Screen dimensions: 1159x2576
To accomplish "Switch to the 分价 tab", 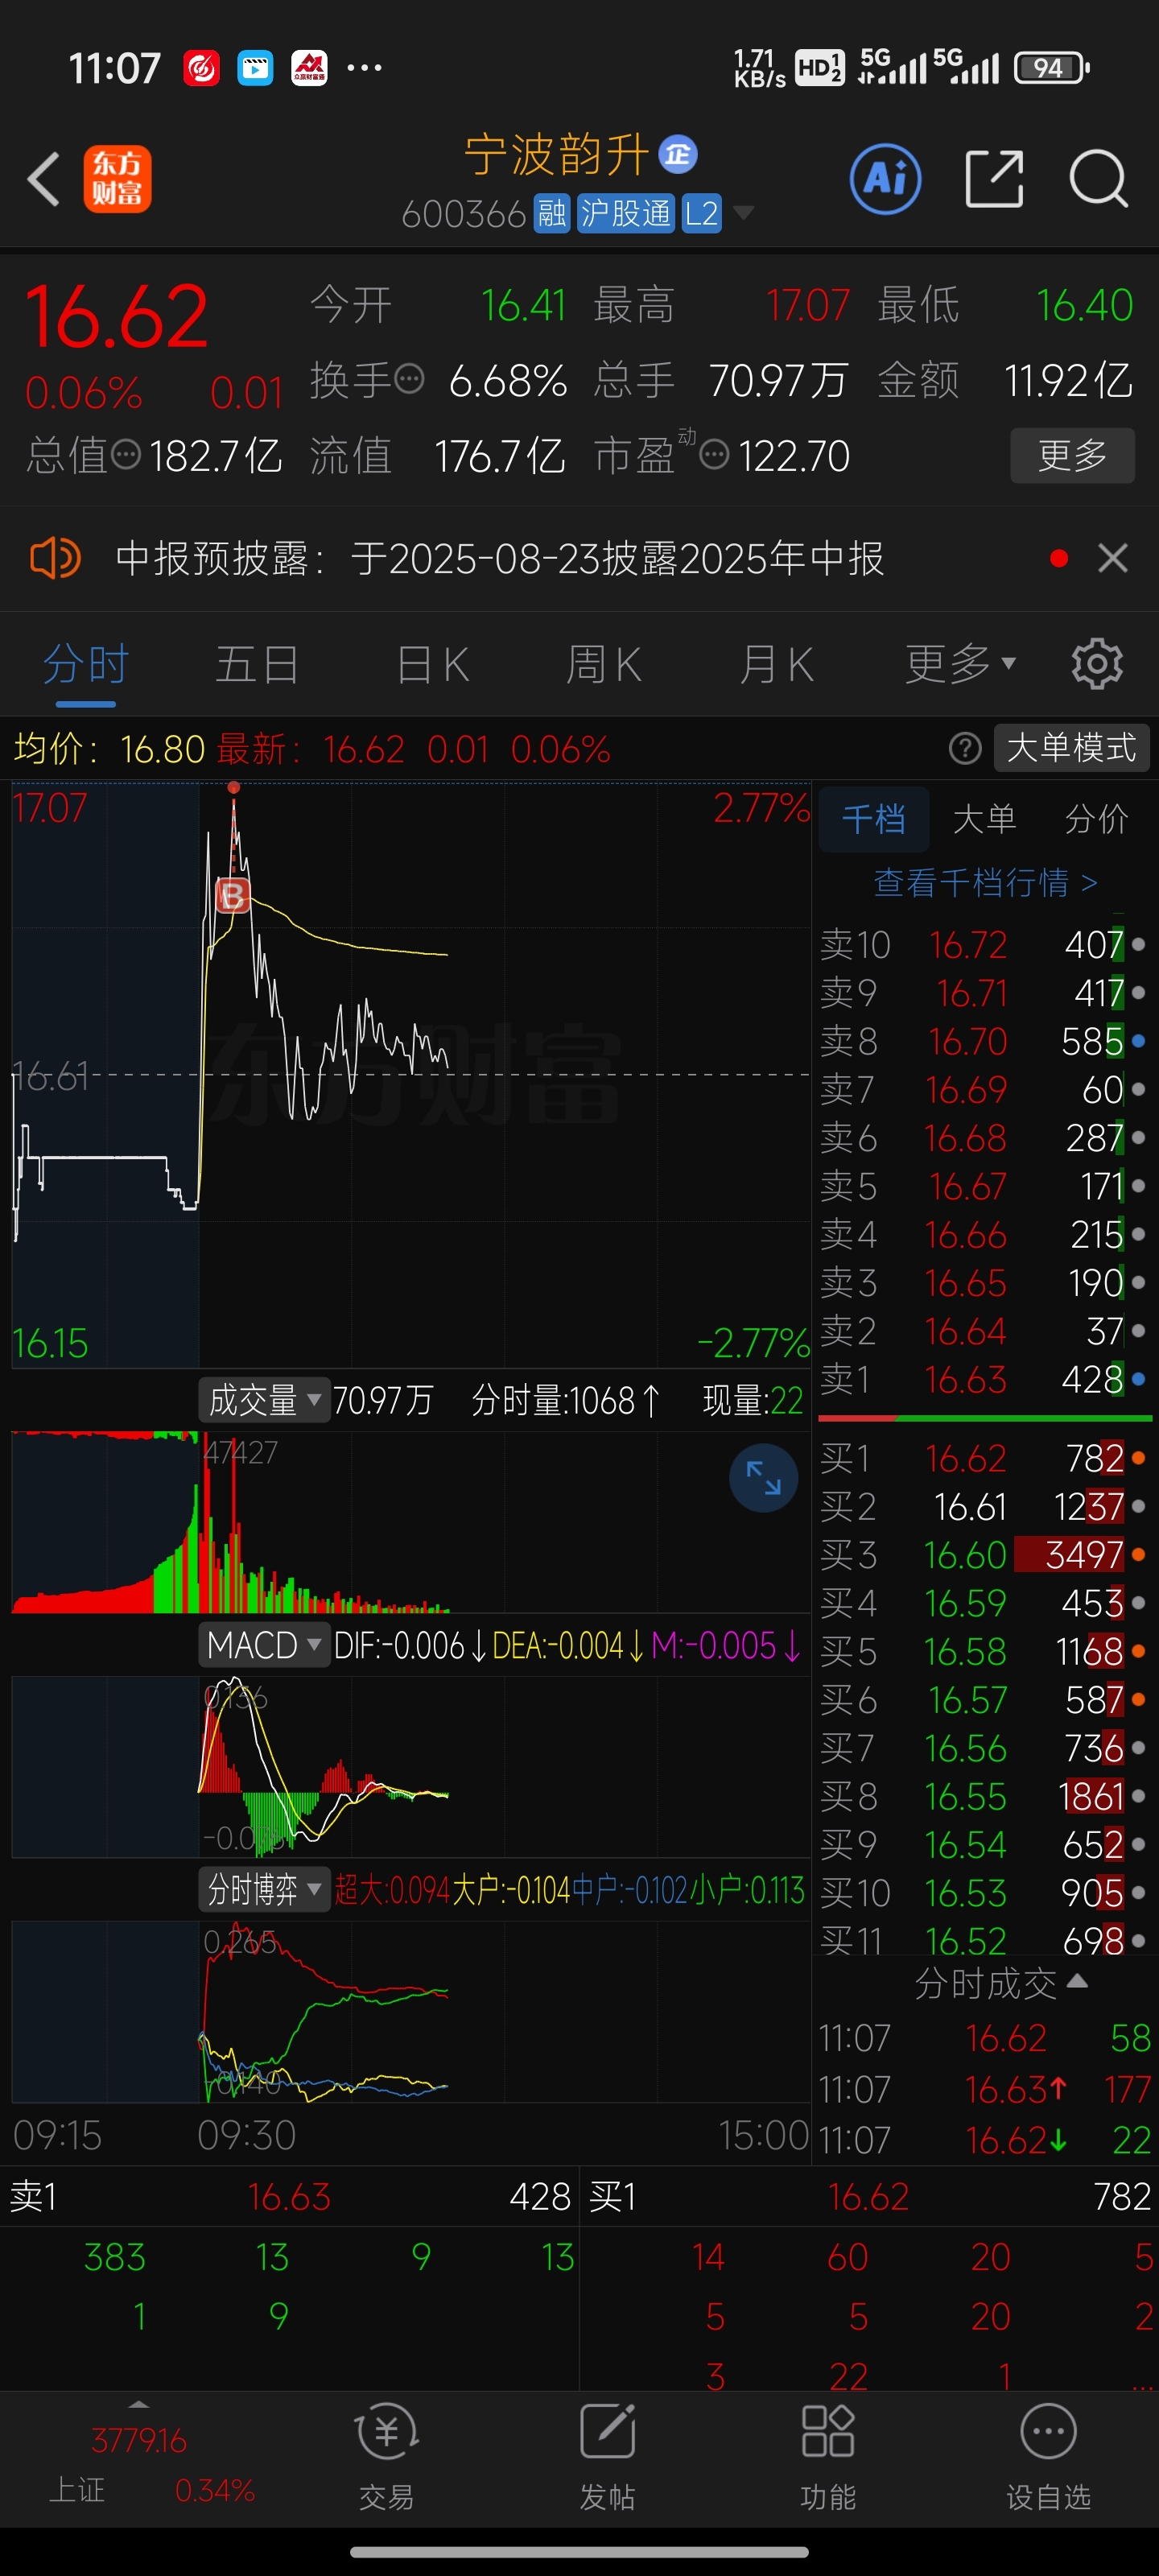I will point(1097,819).
